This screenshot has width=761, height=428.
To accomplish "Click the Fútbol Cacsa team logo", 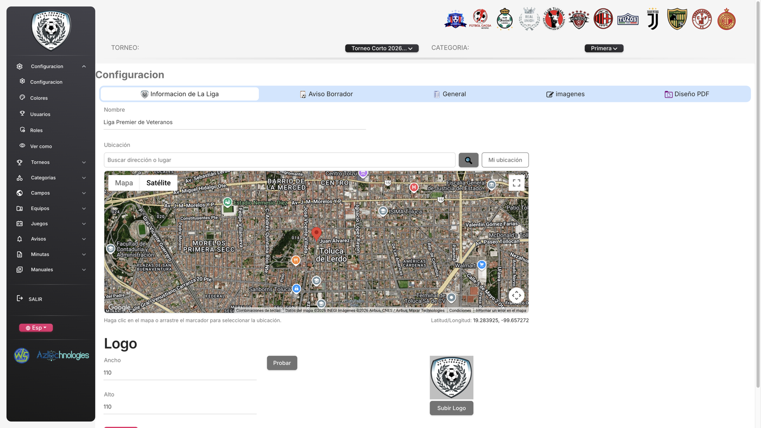I will tap(480, 19).
